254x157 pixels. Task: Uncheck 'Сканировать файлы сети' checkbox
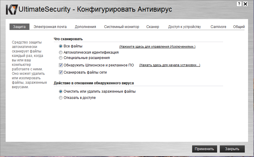coord(61,72)
